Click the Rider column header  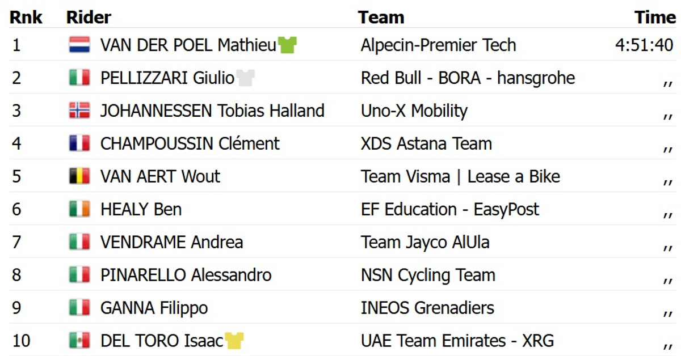click(x=89, y=18)
